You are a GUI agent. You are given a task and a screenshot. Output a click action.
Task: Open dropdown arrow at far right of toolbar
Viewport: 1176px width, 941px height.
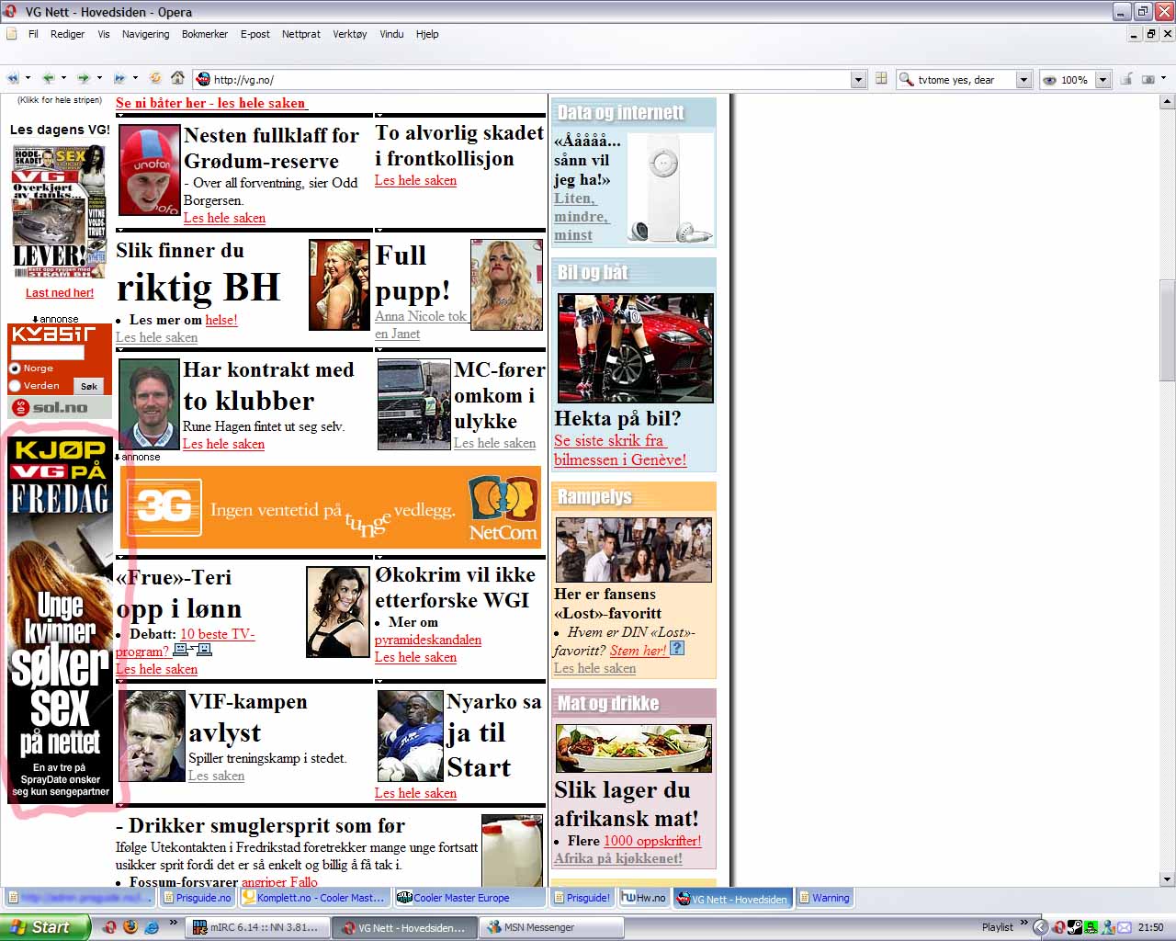coord(1163,79)
